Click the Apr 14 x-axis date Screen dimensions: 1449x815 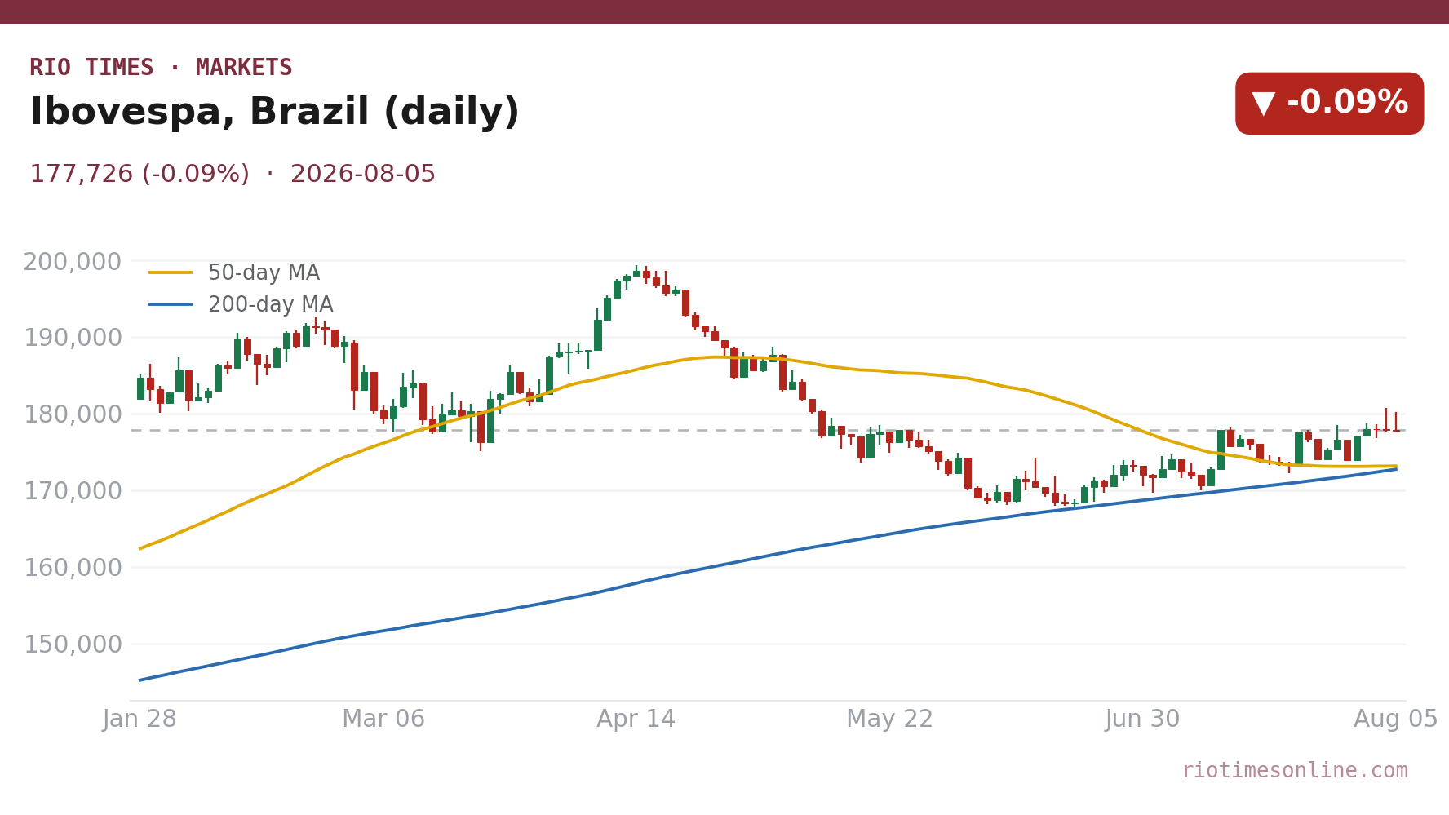tap(636, 720)
